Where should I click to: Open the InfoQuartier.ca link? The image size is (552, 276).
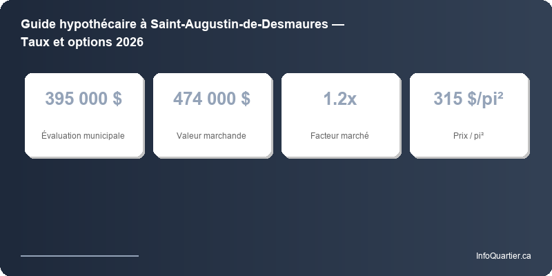pyautogui.click(x=503, y=256)
